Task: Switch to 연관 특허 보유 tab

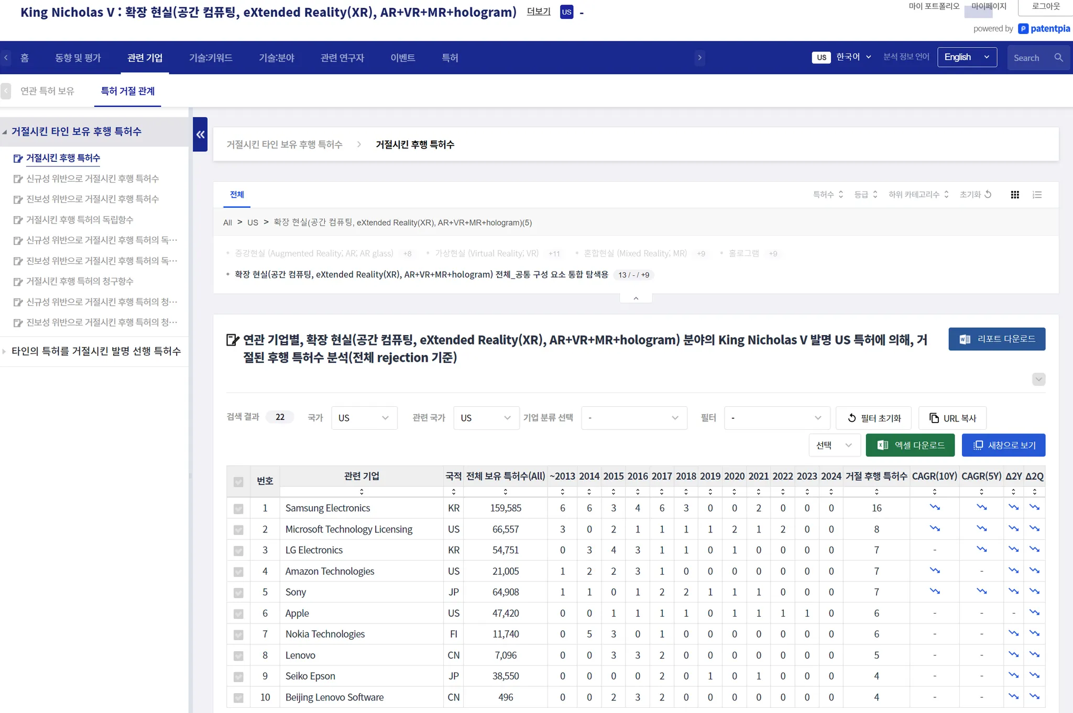Action: [47, 91]
